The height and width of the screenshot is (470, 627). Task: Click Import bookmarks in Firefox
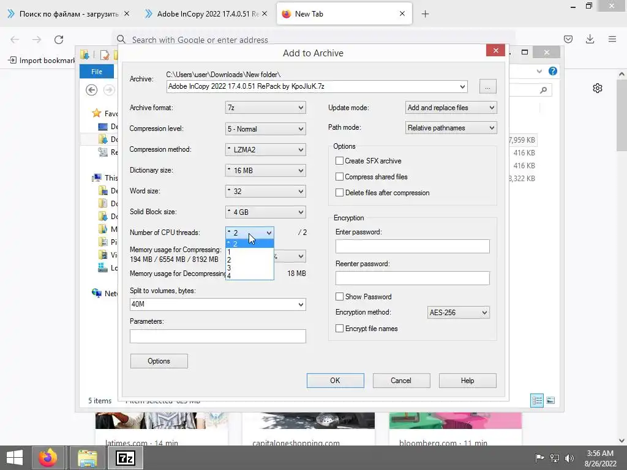point(42,61)
